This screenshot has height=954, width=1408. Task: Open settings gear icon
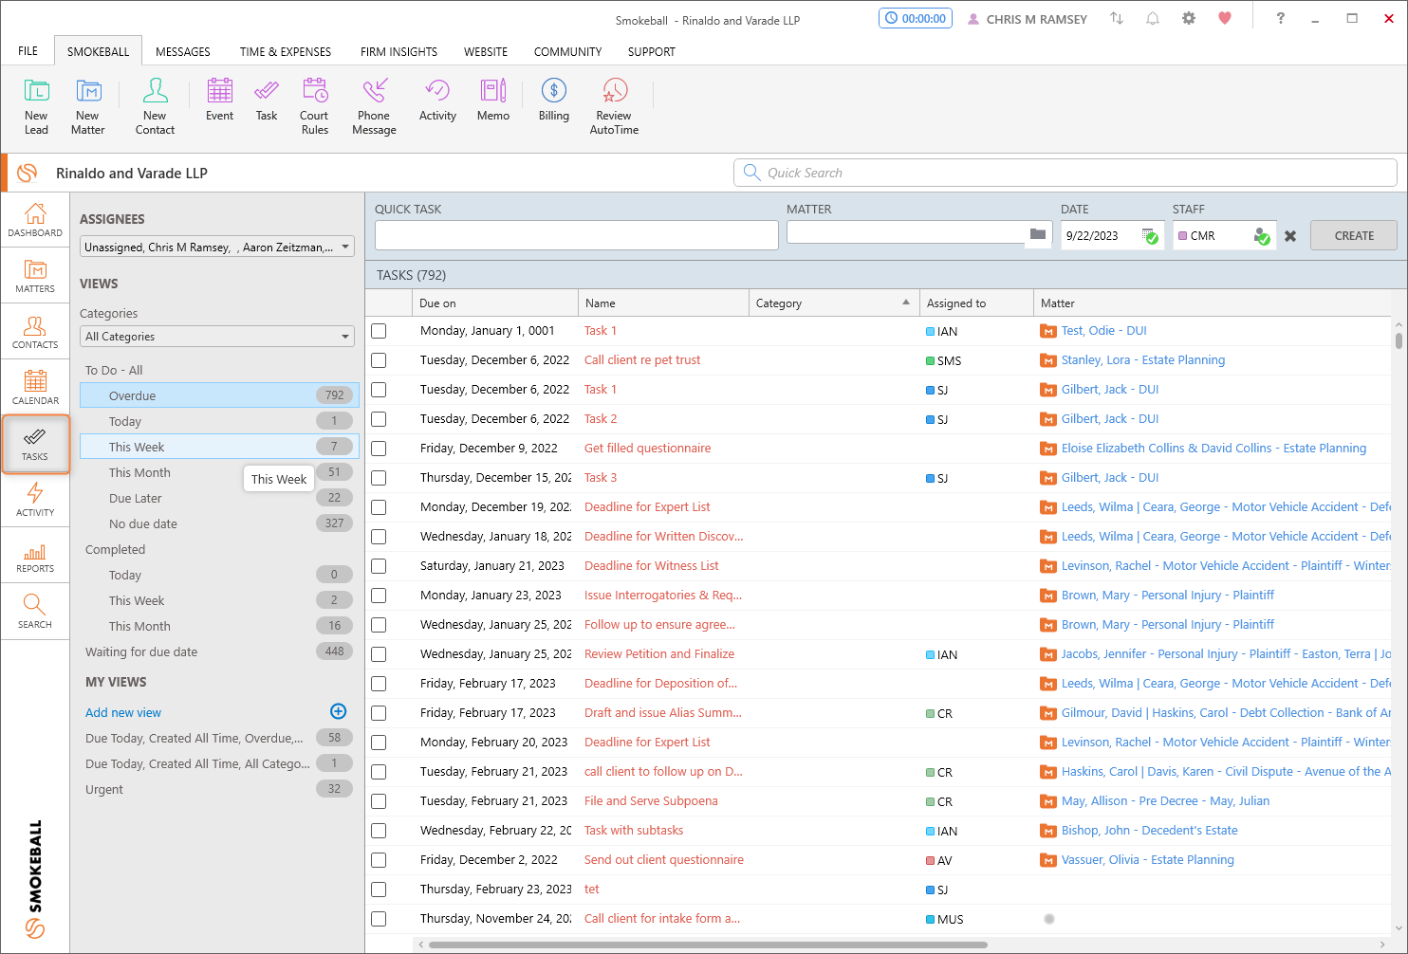(x=1189, y=18)
